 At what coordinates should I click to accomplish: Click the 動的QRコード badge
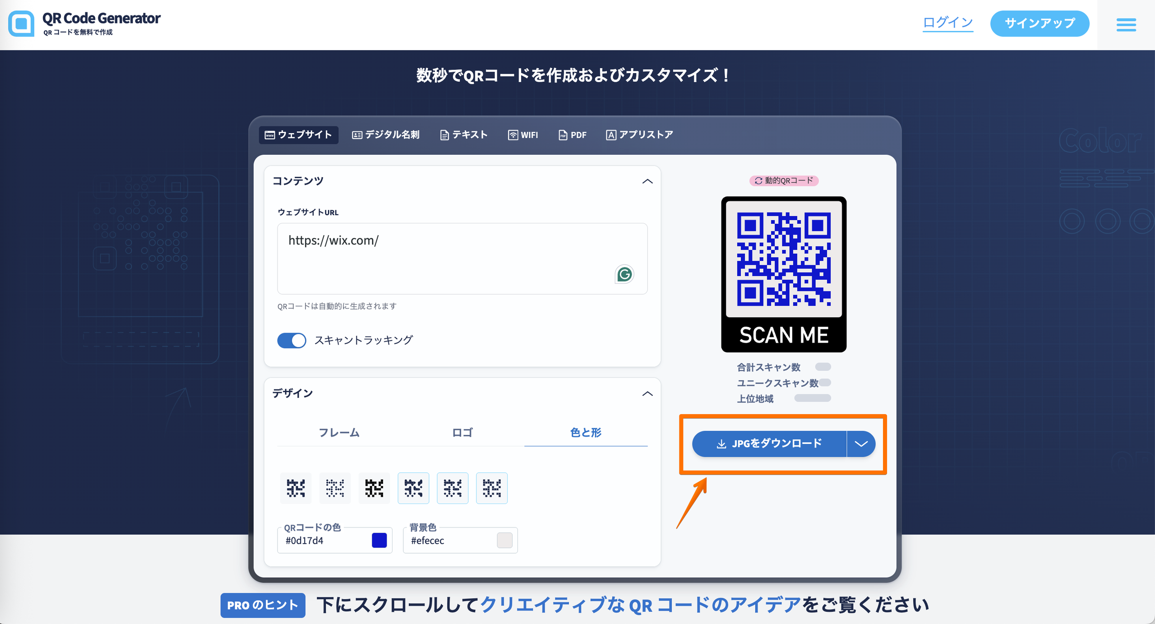coord(784,180)
